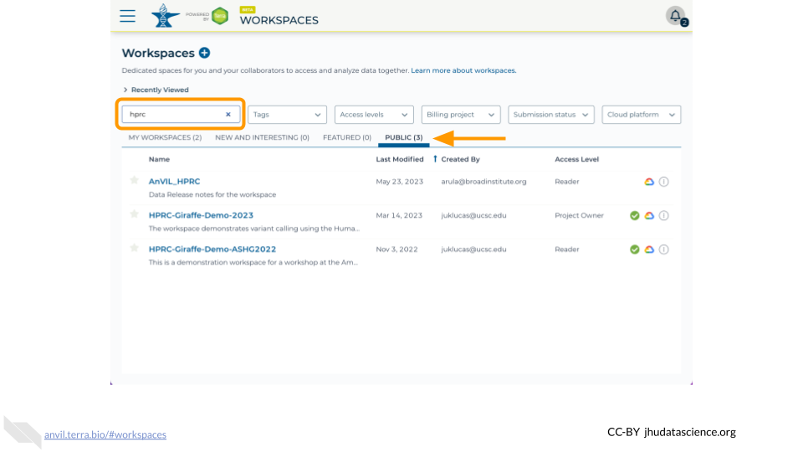Image resolution: width=803 pixels, height=452 pixels.
Task: Sort by the Created By header
Action: 460,159
